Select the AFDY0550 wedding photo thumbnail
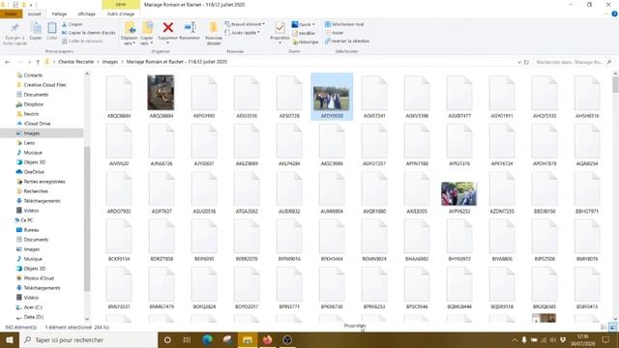The image size is (619, 348). [x=331, y=98]
